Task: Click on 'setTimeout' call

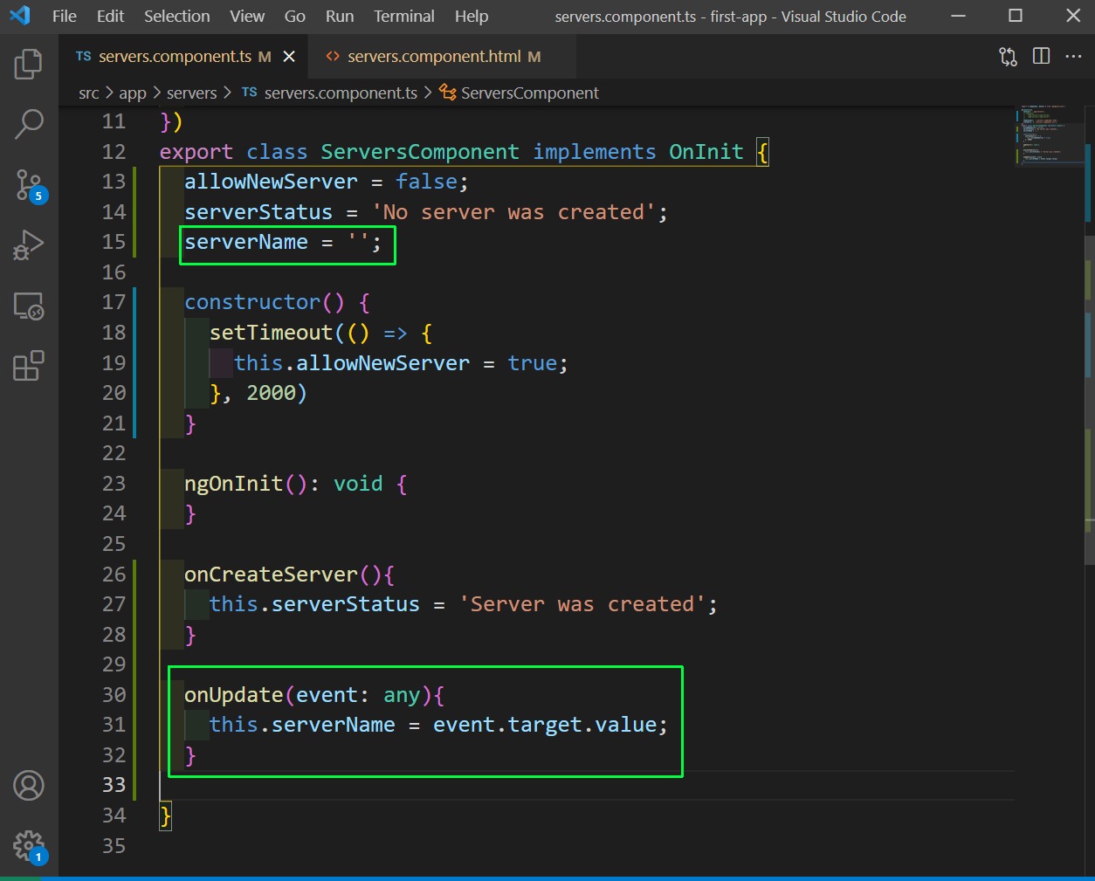Action: (271, 333)
